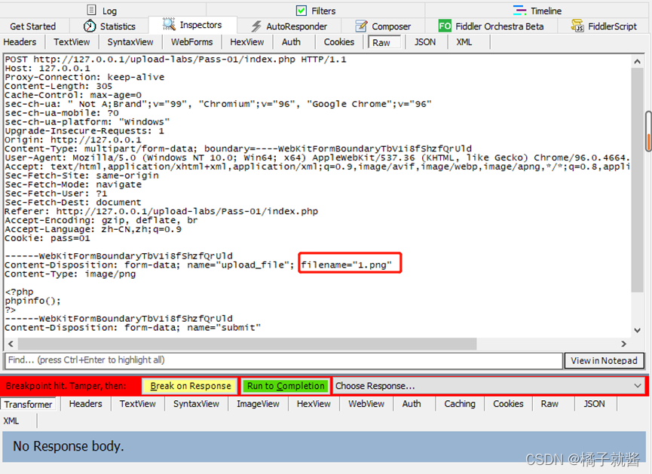
Task: Click the Statistics stopwatch icon
Action: 90,26
